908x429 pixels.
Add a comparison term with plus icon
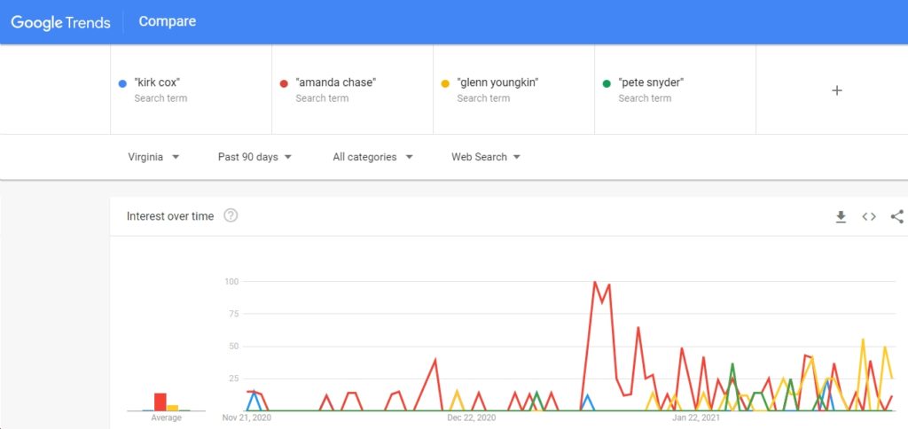[x=836, y=90]
